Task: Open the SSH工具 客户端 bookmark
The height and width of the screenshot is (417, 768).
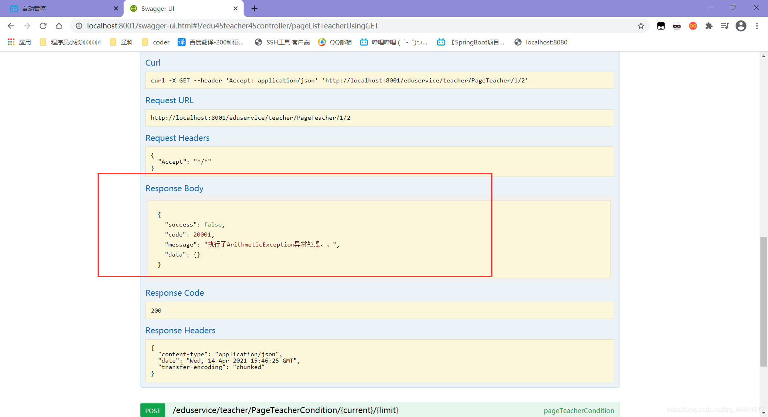Action: tap(282, 42)
